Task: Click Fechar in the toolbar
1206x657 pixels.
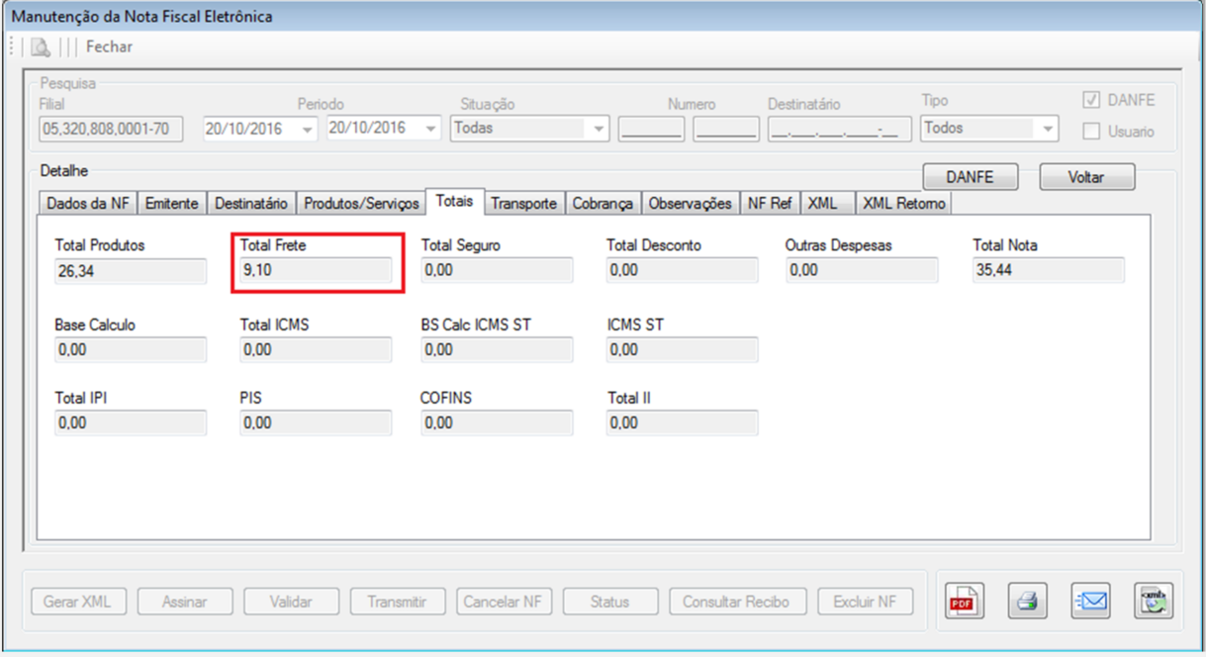Action: point(109,47)
